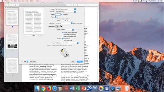Open the View menu

tap(19, 1)
